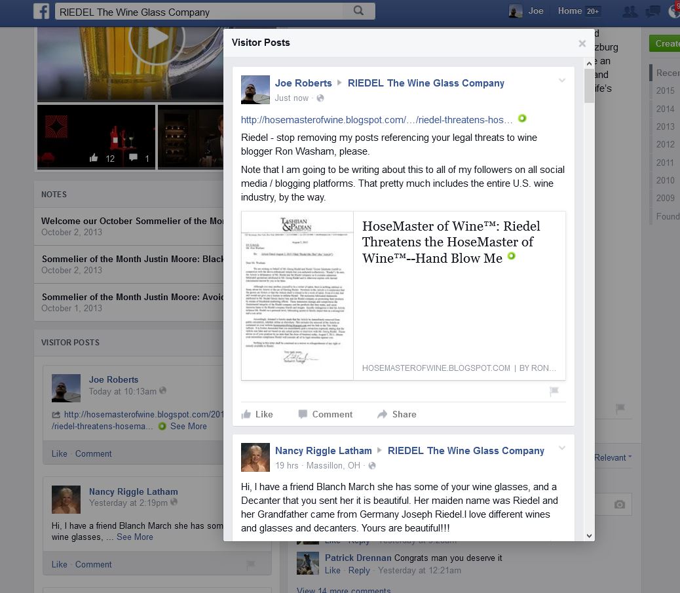Comment on Joe Roberts' post in dialog
The image size is (680, 593).
[325, 414]
